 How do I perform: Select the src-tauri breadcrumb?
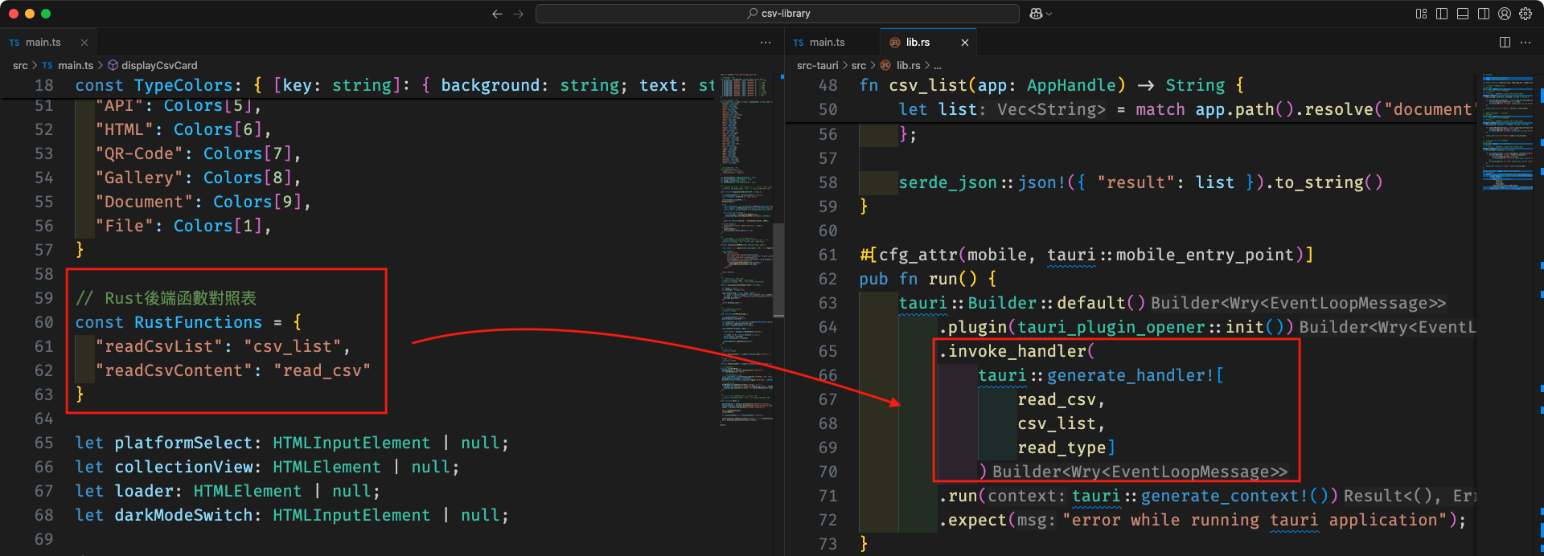[817, 66]
